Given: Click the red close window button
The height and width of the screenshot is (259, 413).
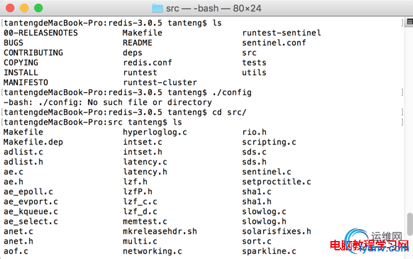Looking at the screenshot, I should (x=10, y=8).
